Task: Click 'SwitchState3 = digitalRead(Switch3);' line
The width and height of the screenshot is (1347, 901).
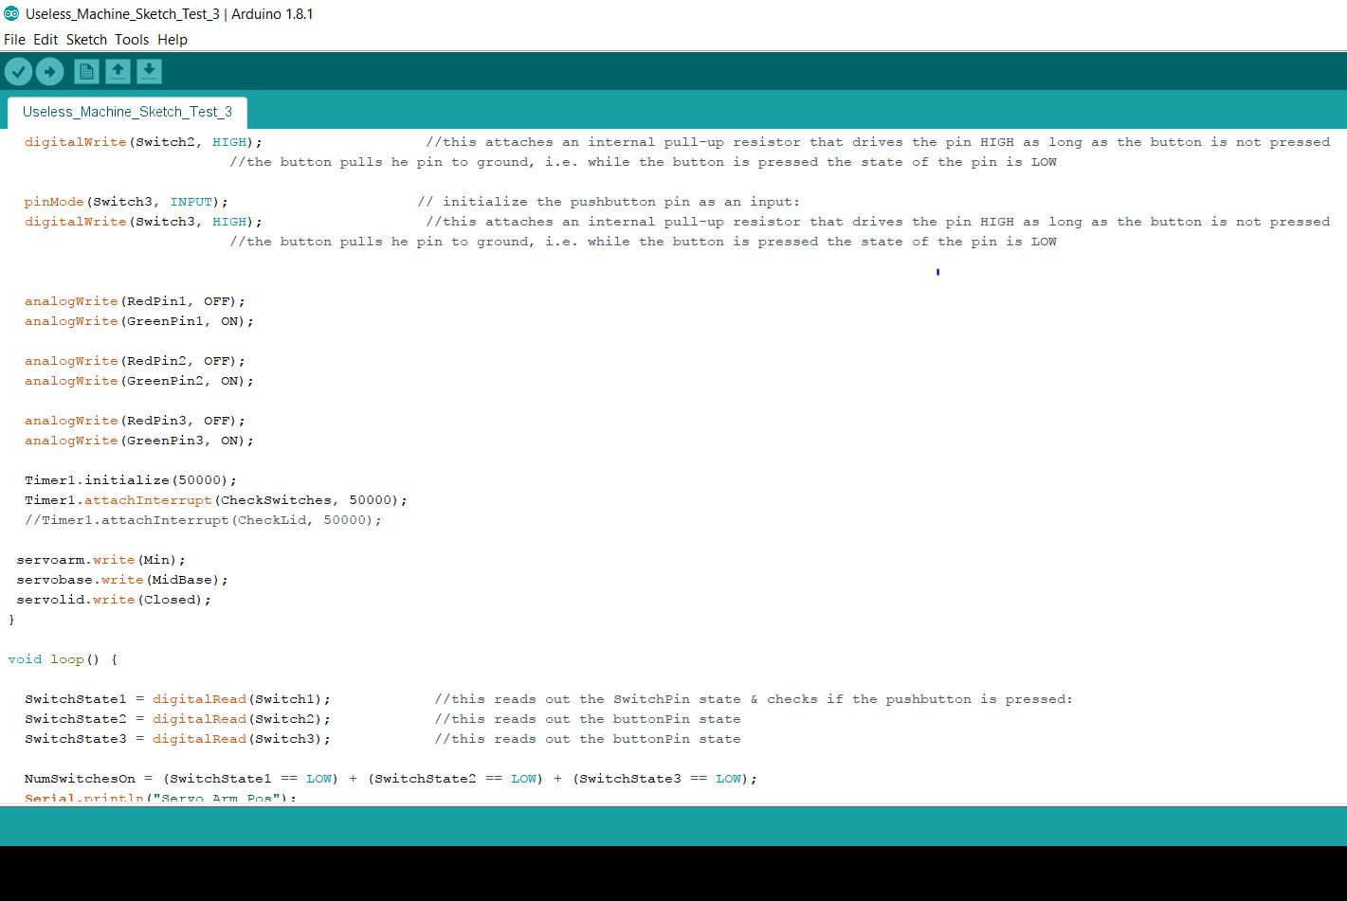Action: [x=178, y=739]
